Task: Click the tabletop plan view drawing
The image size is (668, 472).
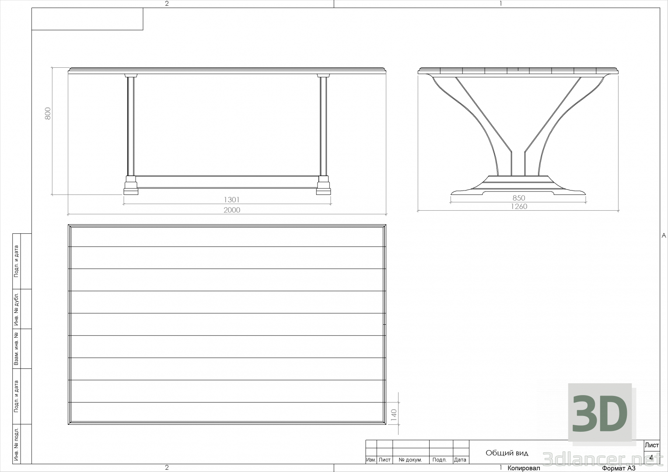Action: click(x=227, y=324)
